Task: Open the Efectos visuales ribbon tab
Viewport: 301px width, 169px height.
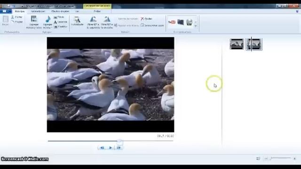Action: [60, 11]
